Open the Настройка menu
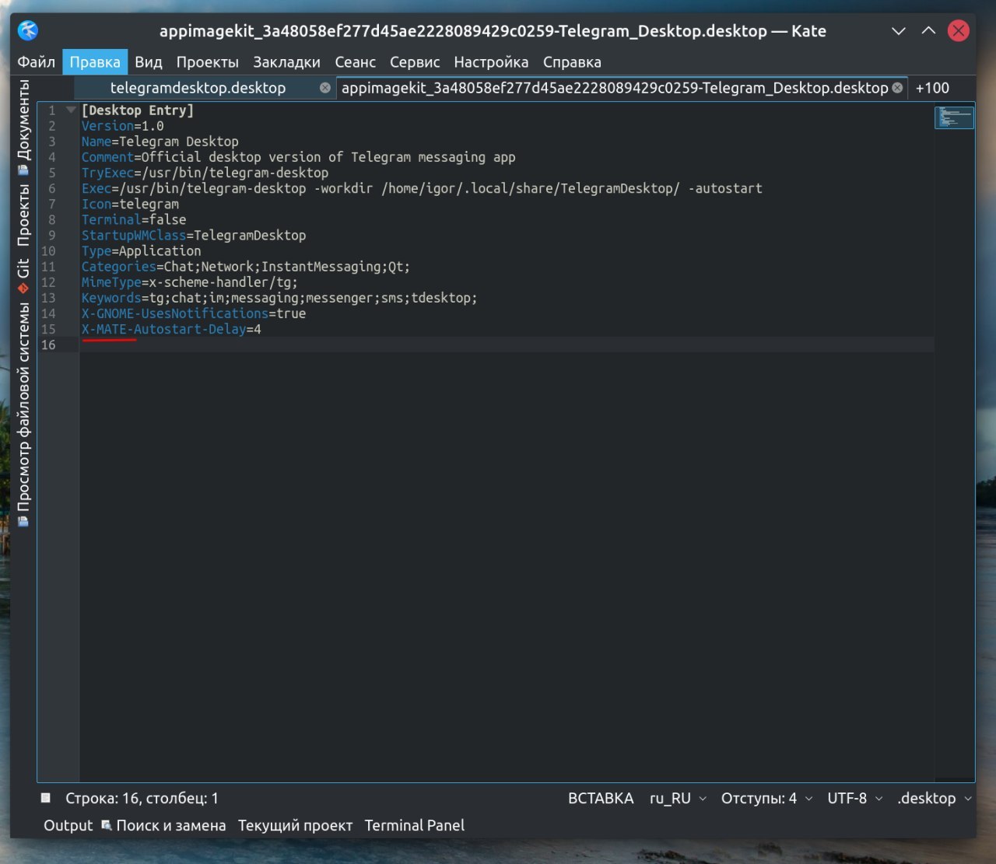This screenshot has height=864, width=996. pos(491,62)
